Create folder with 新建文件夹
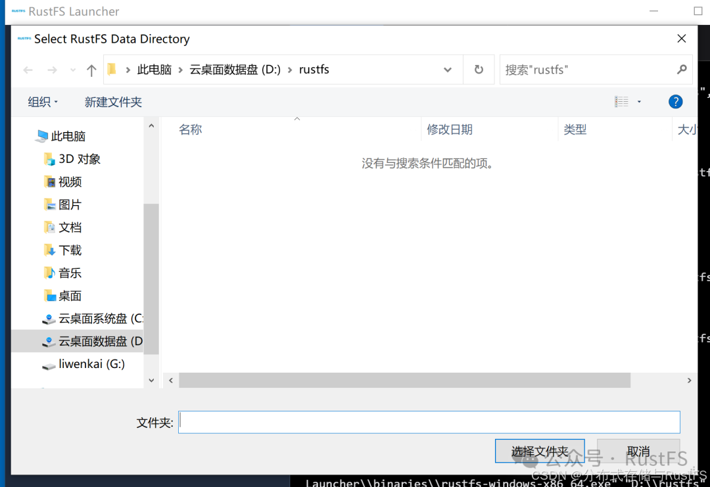The height and width of the screenshot is (487, 710). (113, 102)
